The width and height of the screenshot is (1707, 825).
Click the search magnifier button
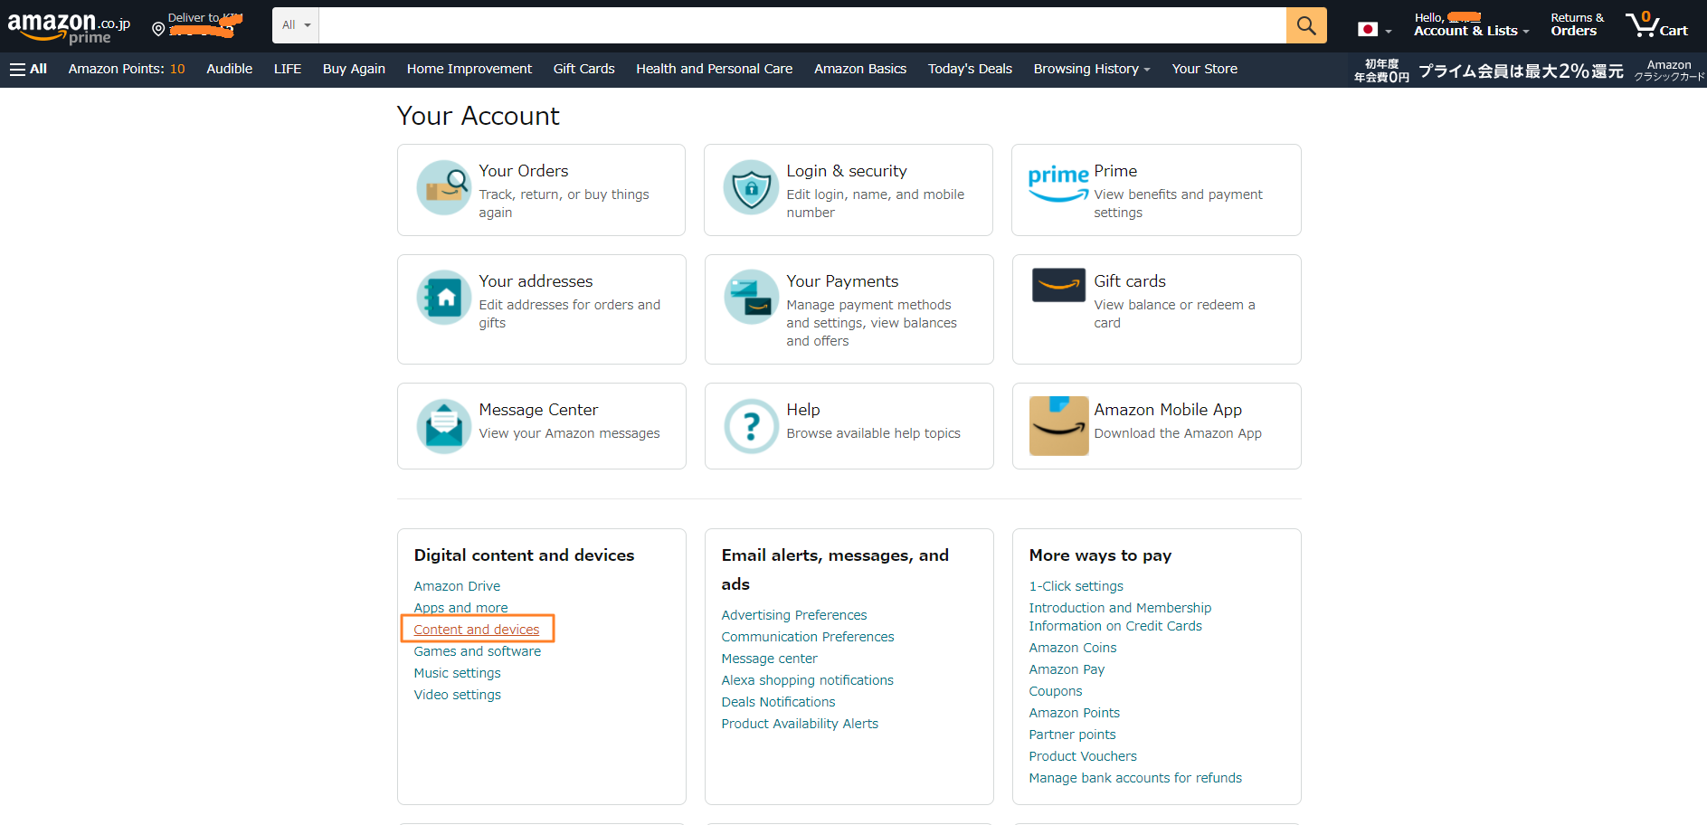coord(1306,25)
